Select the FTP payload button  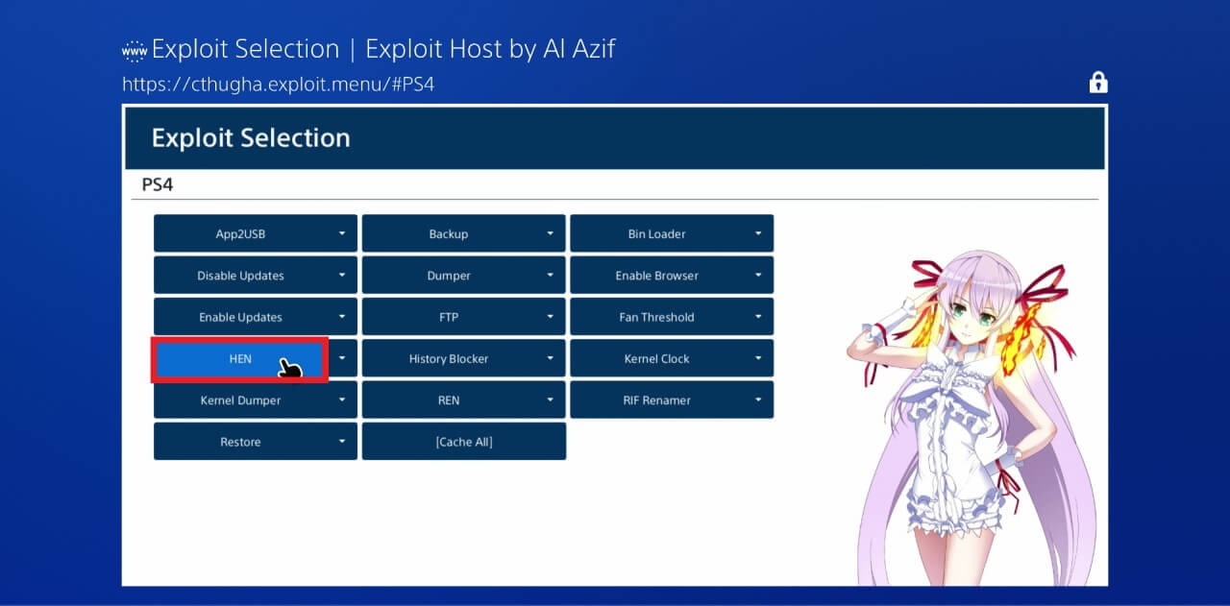448,317
